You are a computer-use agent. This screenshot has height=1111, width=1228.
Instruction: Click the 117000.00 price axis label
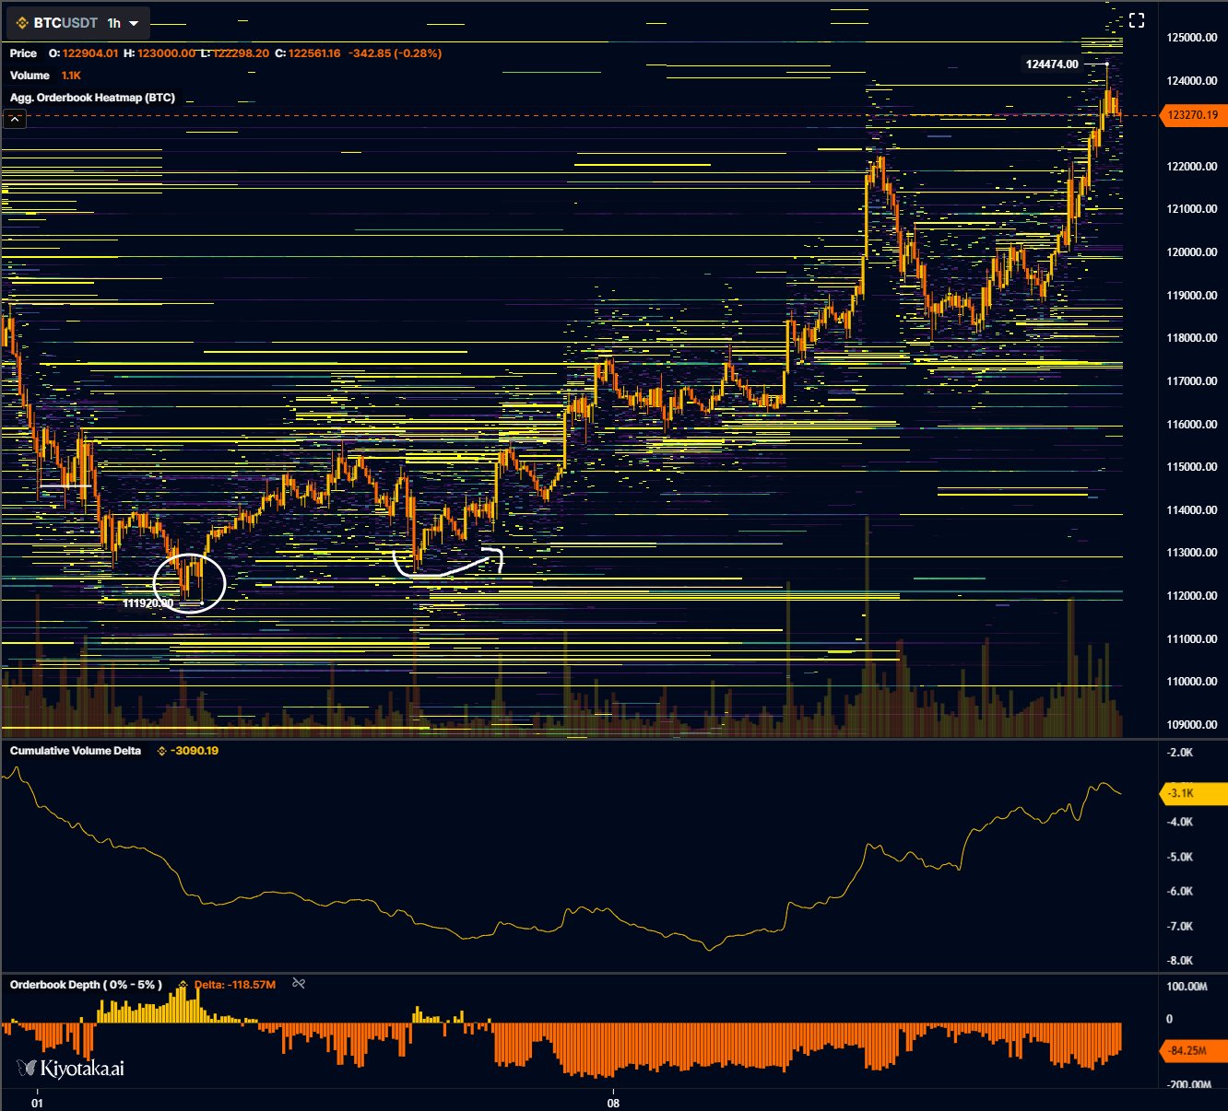(x=1192, y=381)
